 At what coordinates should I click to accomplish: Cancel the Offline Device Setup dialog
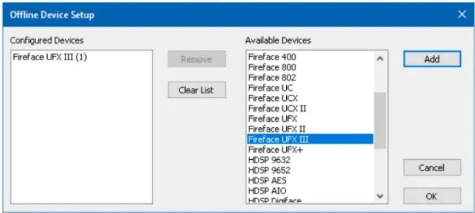point(432,168)
